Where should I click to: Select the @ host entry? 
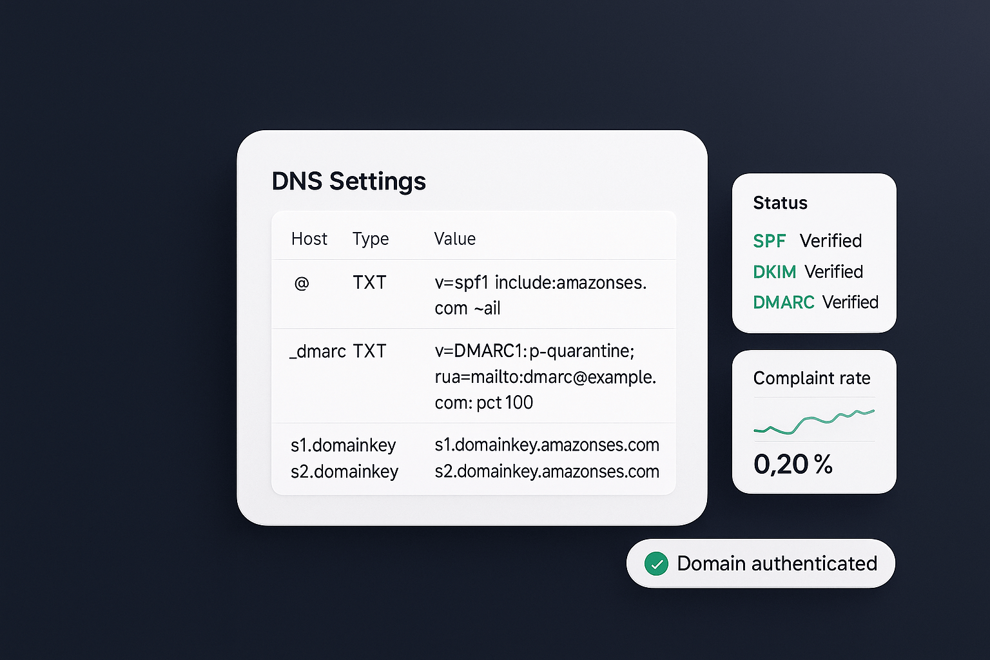(302, 283)
